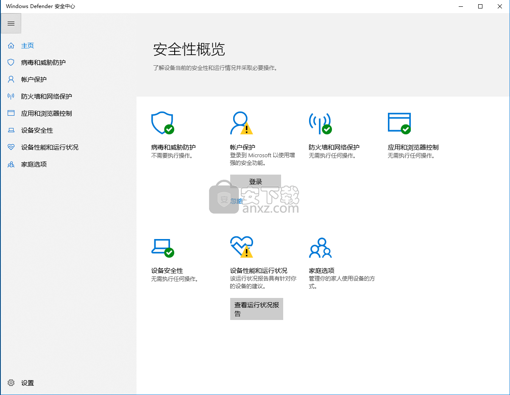Open the large device security laptop tile icon
Screen dimensions: 510x395
click(x=163, y=248)
